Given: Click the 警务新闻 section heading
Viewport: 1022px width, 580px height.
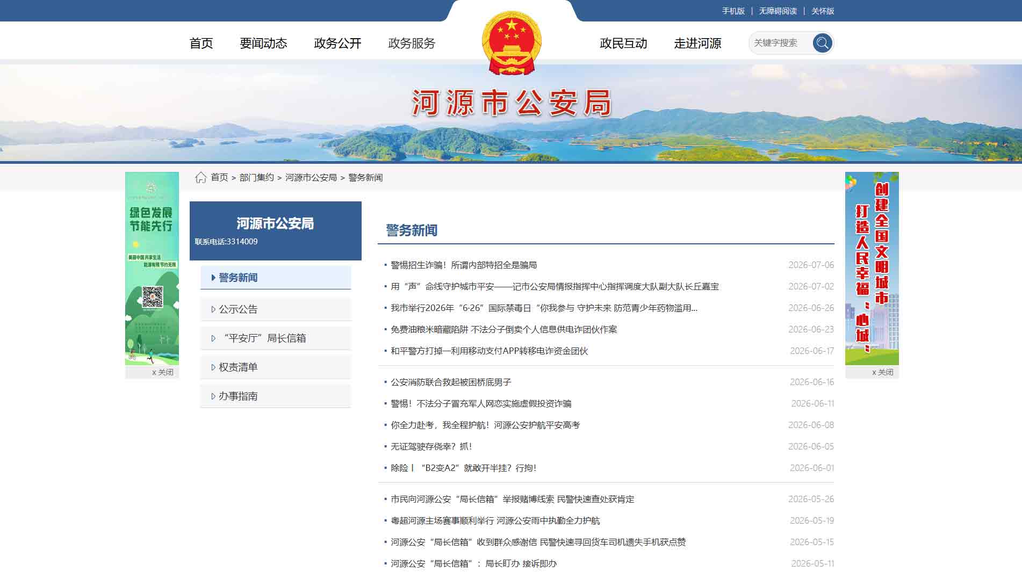Looking at the screenshot, I should click(412, 230).
